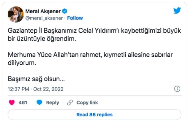Open the tweet info icon
Screen dimensions: 190x122
click(x=177, y=89)
